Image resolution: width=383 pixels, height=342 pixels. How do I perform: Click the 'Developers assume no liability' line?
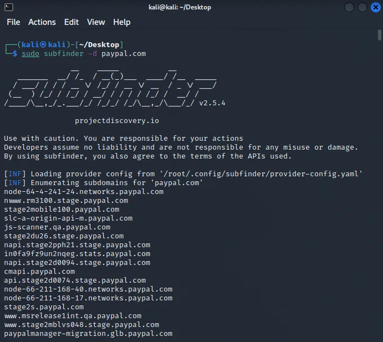coord(181,147)
